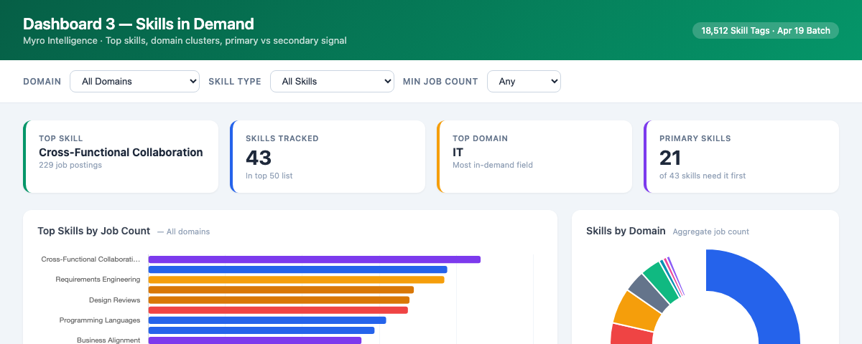862x344 pixels.
Task: Click the Top Skills by Job Count title
Action: pyautogui.click(x=94, y=231)
